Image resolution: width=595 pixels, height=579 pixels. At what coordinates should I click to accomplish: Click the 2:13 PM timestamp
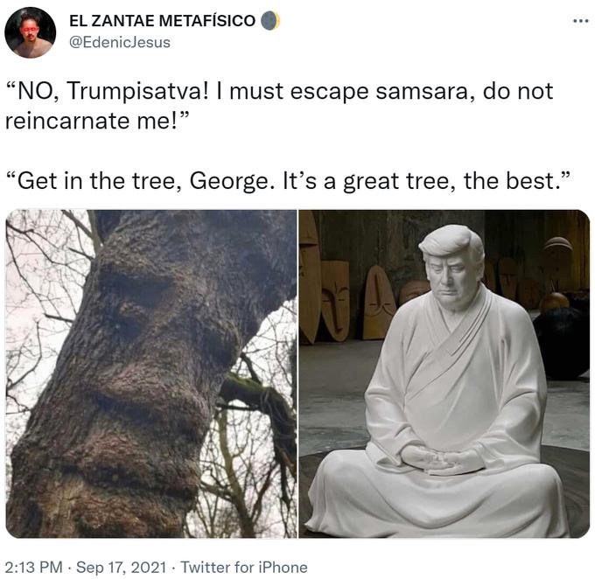(x=33, y=568)
